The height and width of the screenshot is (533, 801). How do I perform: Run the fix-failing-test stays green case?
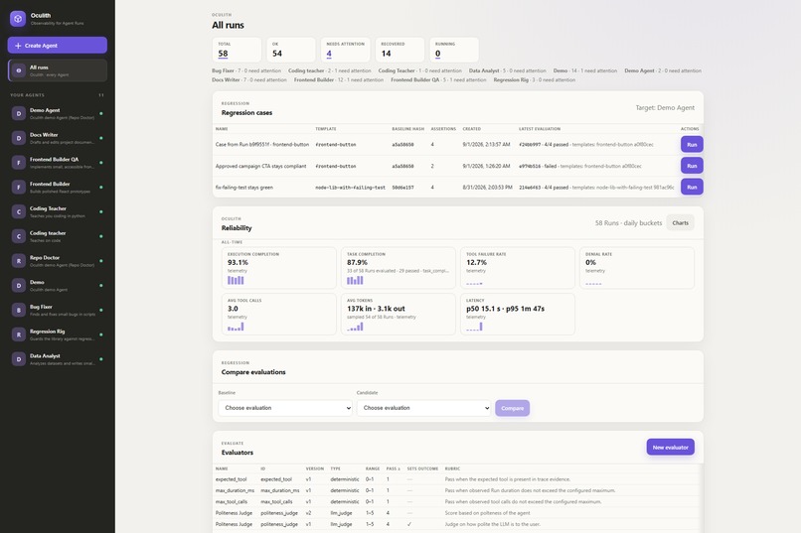692,188
